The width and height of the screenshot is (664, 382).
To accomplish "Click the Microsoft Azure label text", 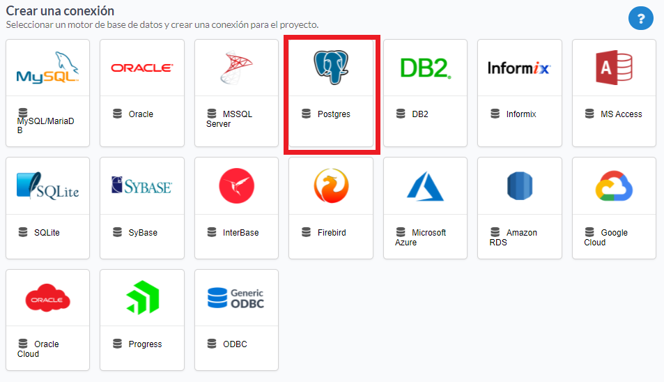I will [421, 237].
